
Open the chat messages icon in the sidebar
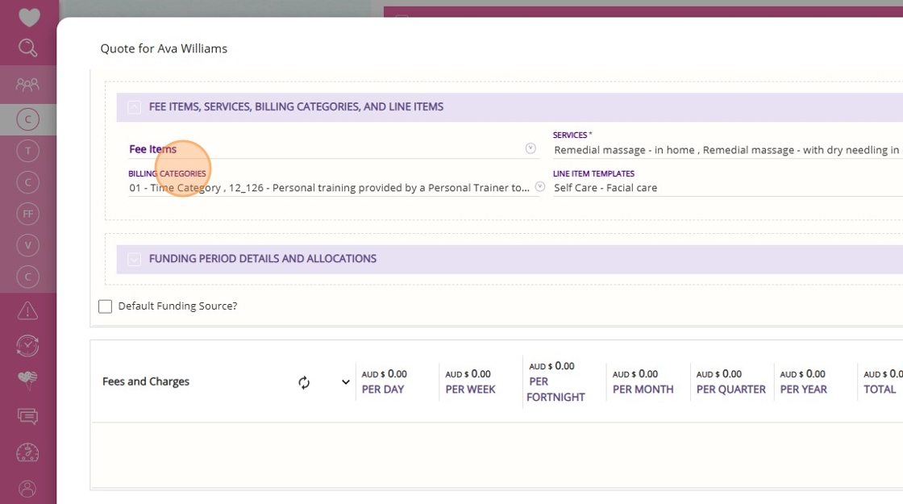pyautogui.click(x=27, y=416)
